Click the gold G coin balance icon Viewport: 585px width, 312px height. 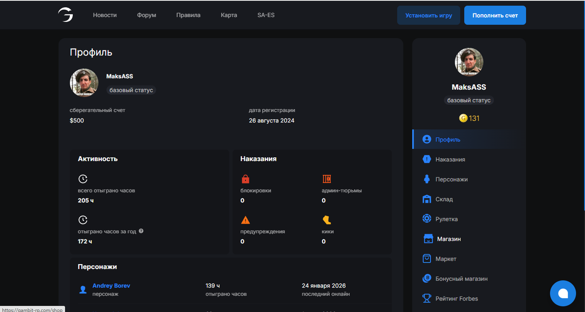point(463,118)
